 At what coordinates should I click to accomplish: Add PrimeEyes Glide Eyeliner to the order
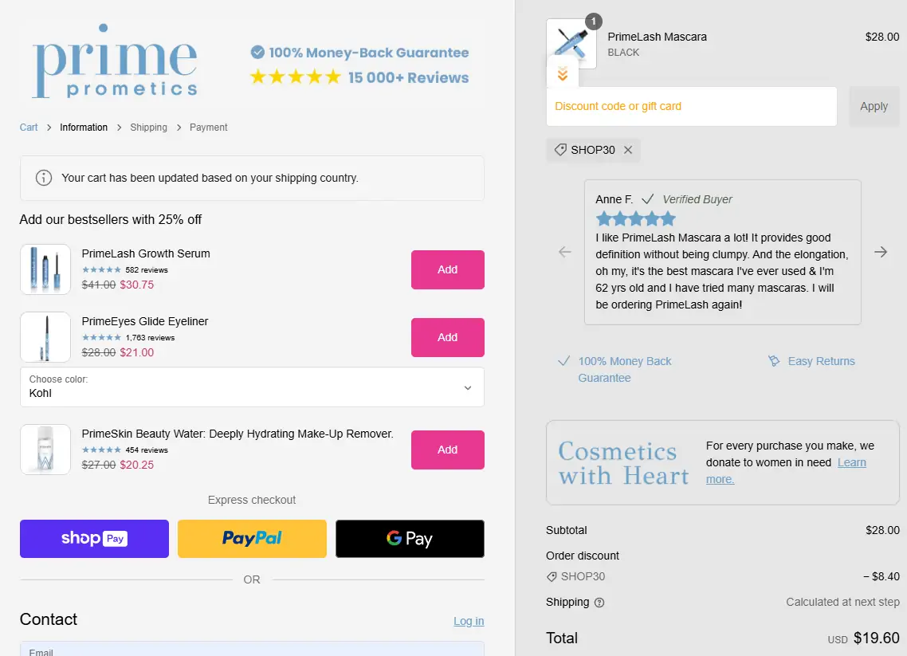pos(447,337)
